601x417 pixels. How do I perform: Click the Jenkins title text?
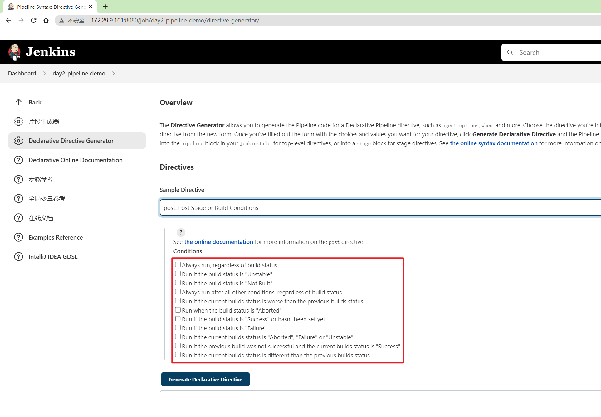pyautogui.click(x=51, y=52)
